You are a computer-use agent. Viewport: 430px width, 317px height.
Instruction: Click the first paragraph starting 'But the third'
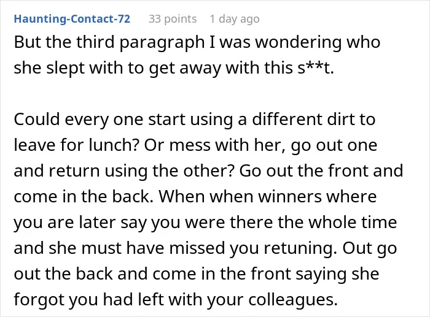pos(197,55)
